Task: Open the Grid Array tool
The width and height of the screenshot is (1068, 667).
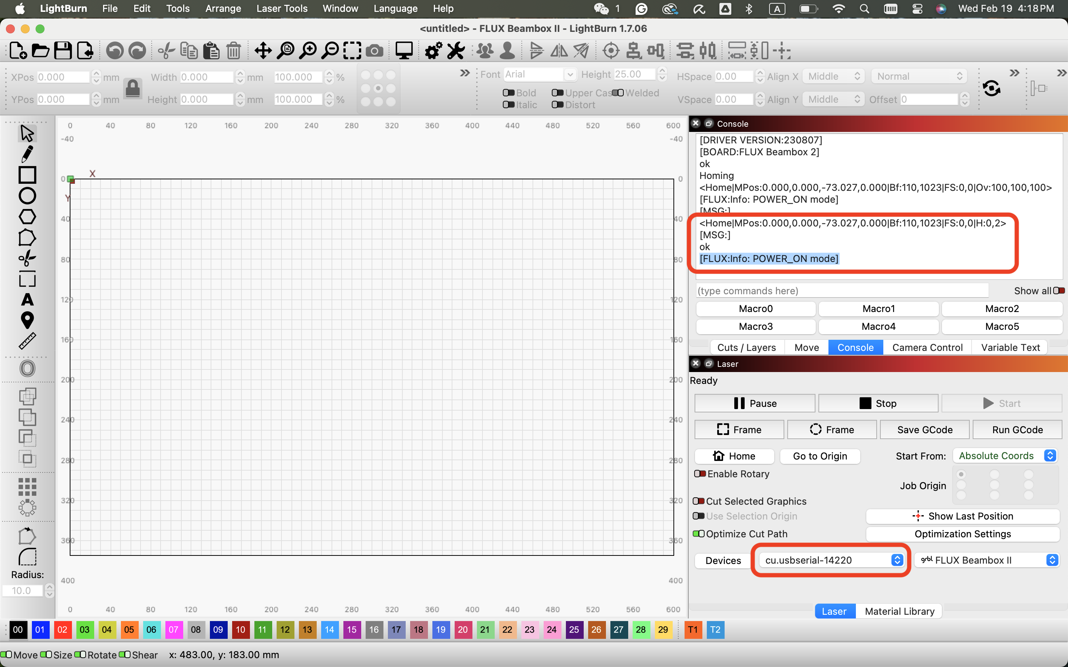Action: tap(27, 487)
